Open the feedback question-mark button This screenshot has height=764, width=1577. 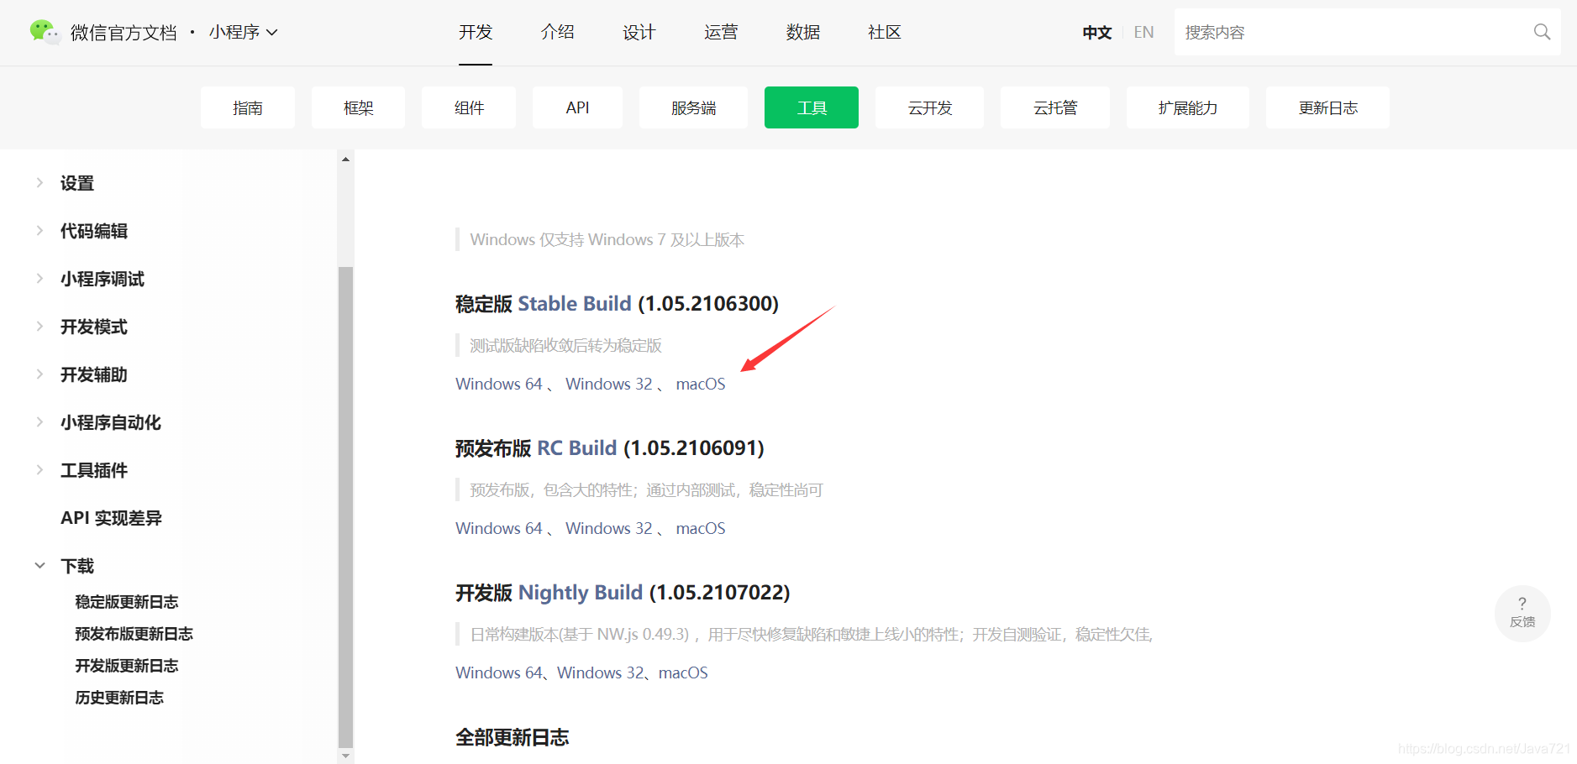pos(1522,613)
